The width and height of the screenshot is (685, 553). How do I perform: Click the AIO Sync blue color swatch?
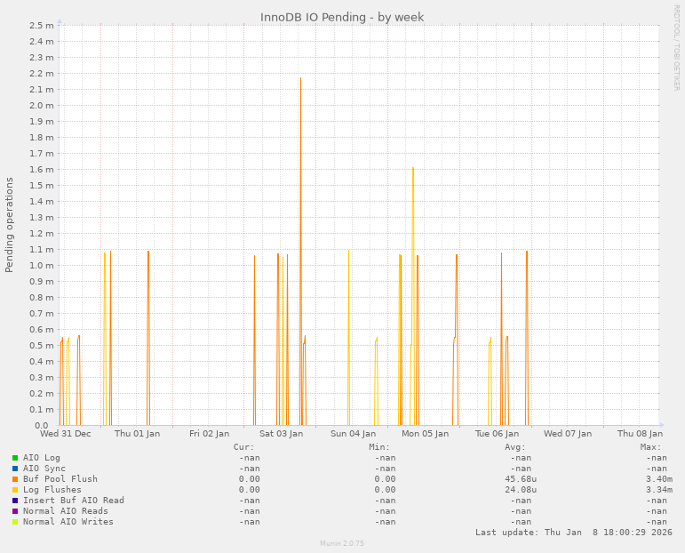tap(15, 469)
